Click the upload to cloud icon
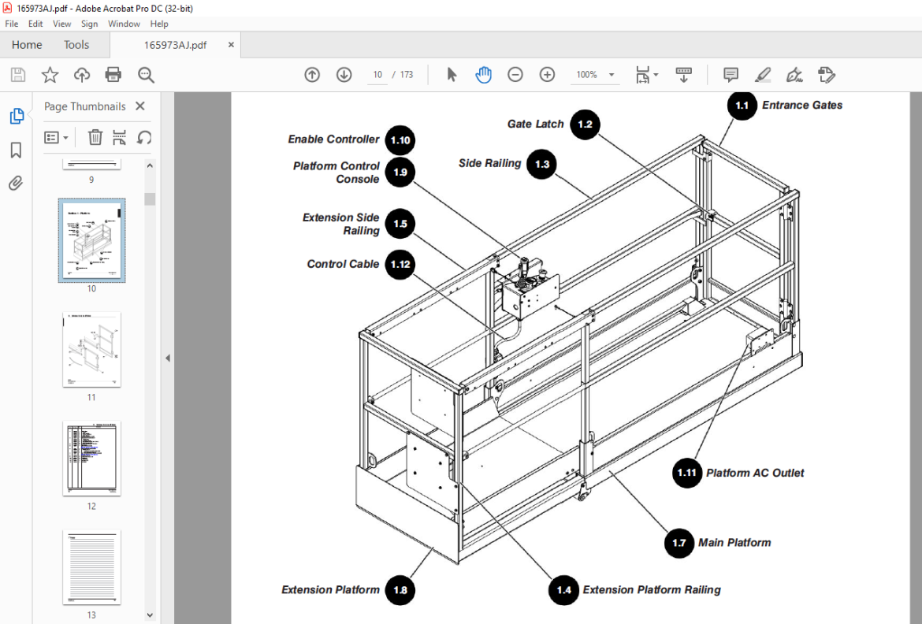This screenshot has width=922, height=624. click(x=82, y=75)
